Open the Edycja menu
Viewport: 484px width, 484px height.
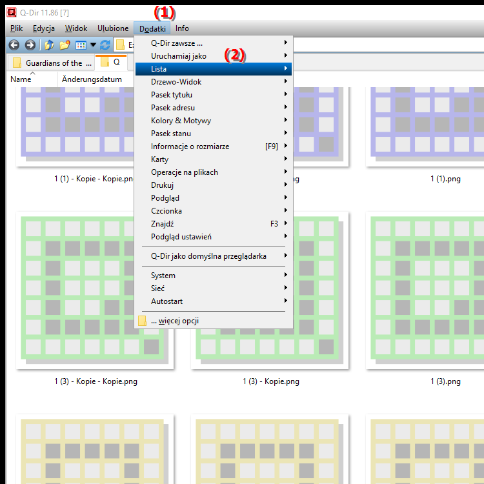(x=43, y=28)
